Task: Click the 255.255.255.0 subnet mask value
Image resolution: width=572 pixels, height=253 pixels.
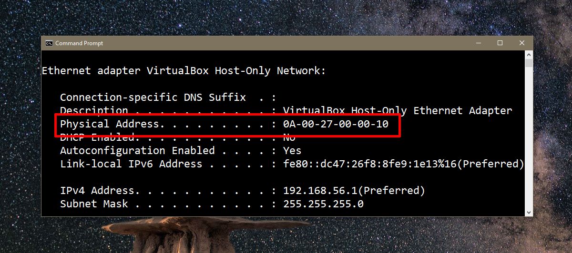Action: pyautogui.click(x=323, y=204)
